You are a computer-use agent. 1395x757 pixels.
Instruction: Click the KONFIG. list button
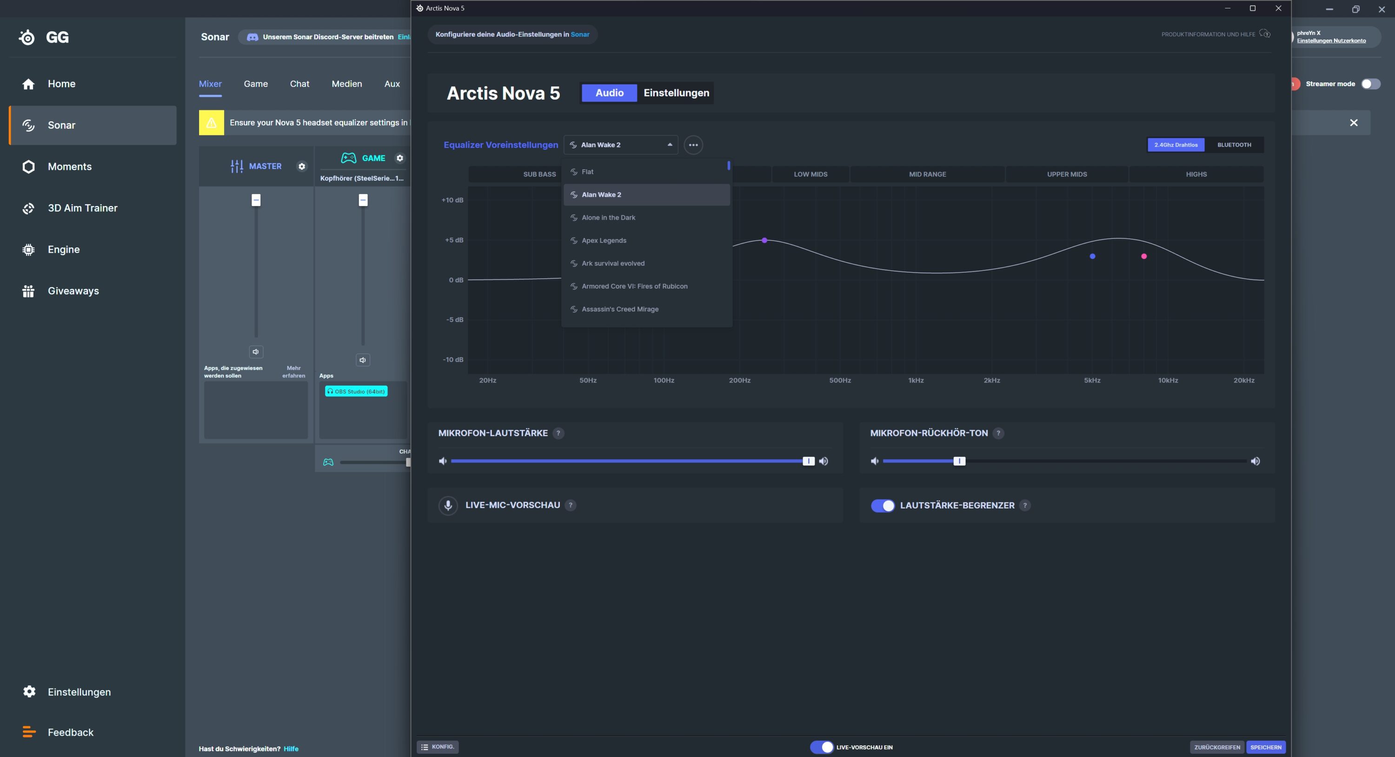pos(438,747)
